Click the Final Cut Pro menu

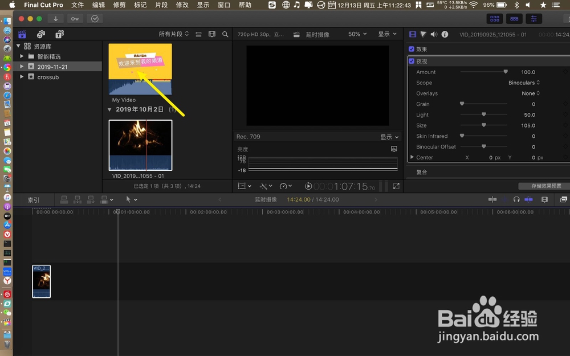point(44,5)
